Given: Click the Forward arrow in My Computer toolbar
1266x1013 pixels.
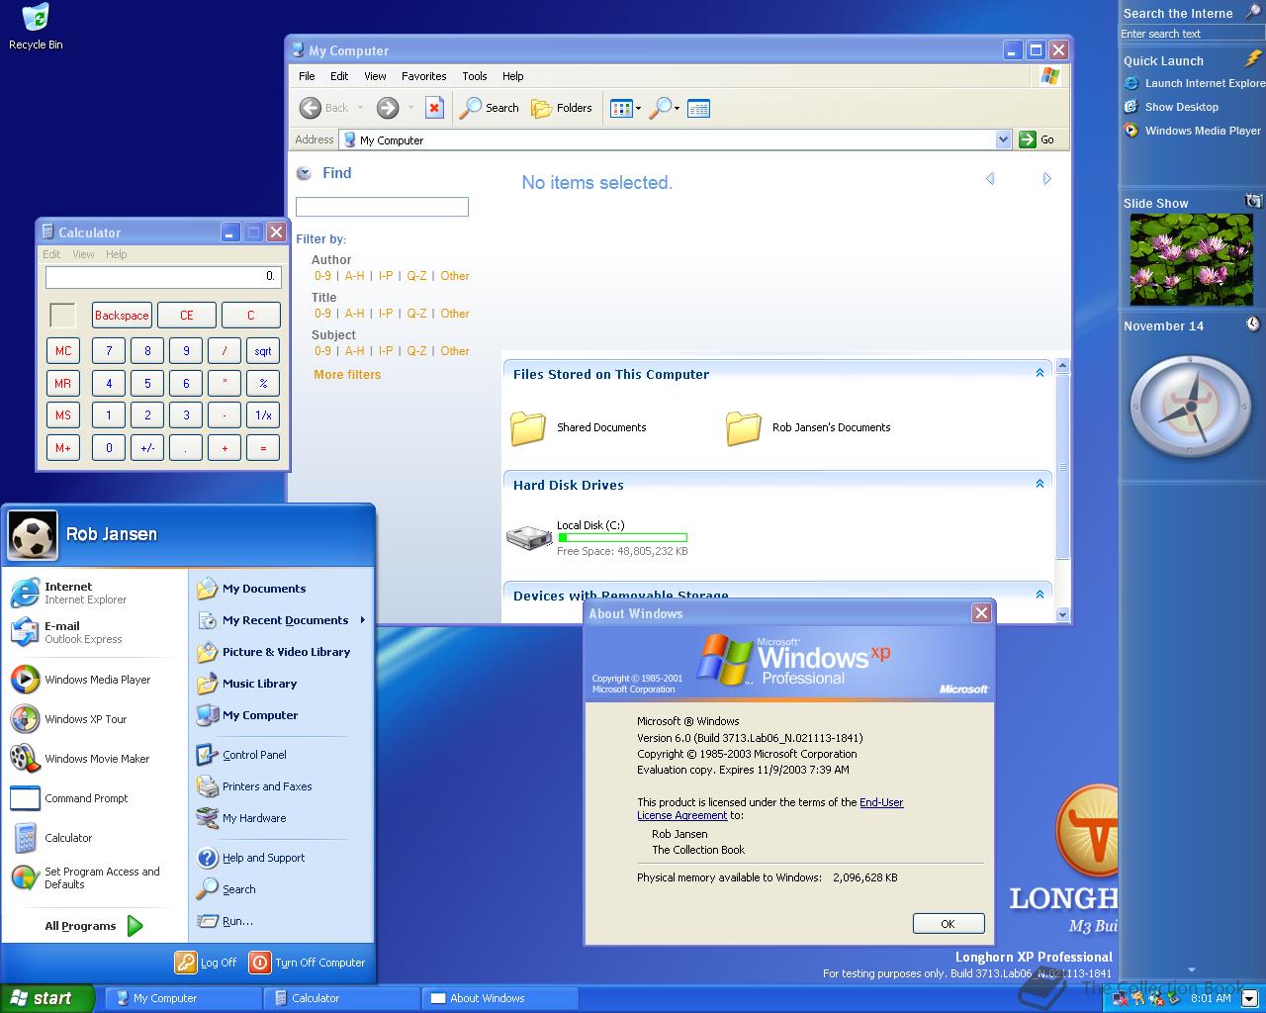Looking at the screenshot, I should [388, 108].
